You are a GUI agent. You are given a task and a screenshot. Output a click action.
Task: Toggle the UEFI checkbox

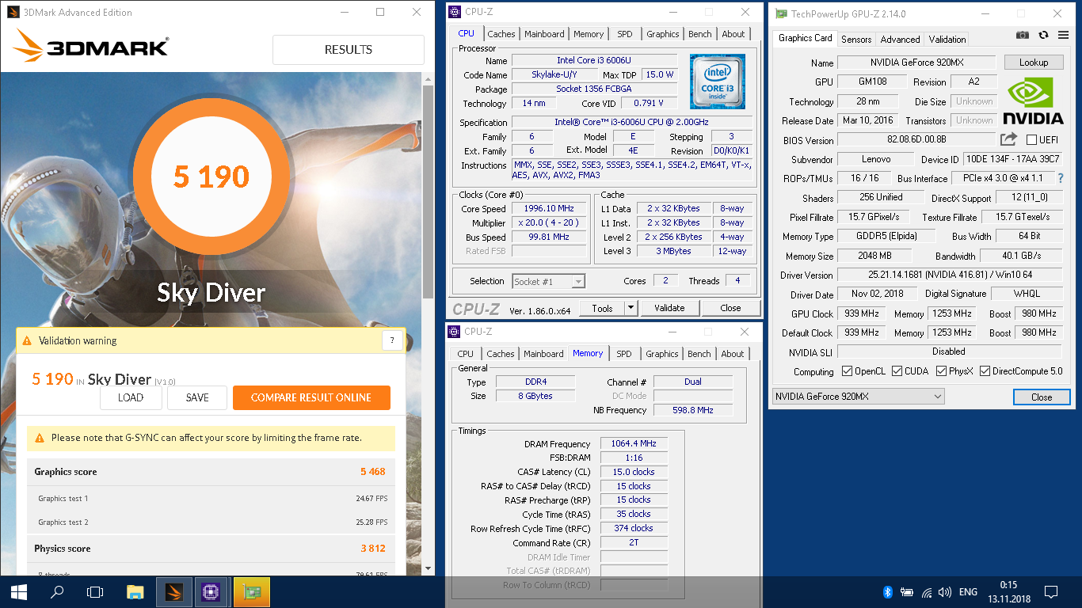pyautogui.click(x=1031, y=140)
